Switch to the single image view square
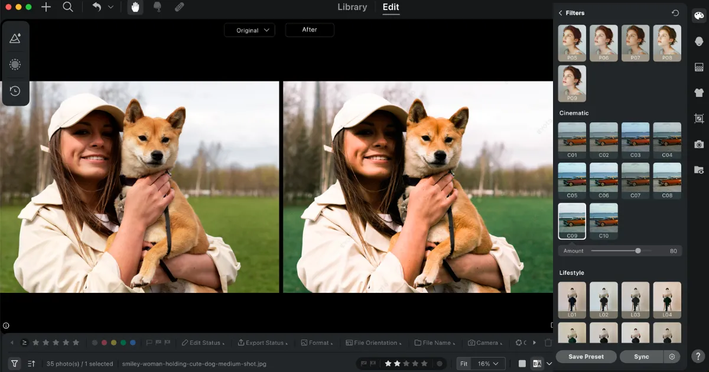The image size is (709, 372). (522, 364)
